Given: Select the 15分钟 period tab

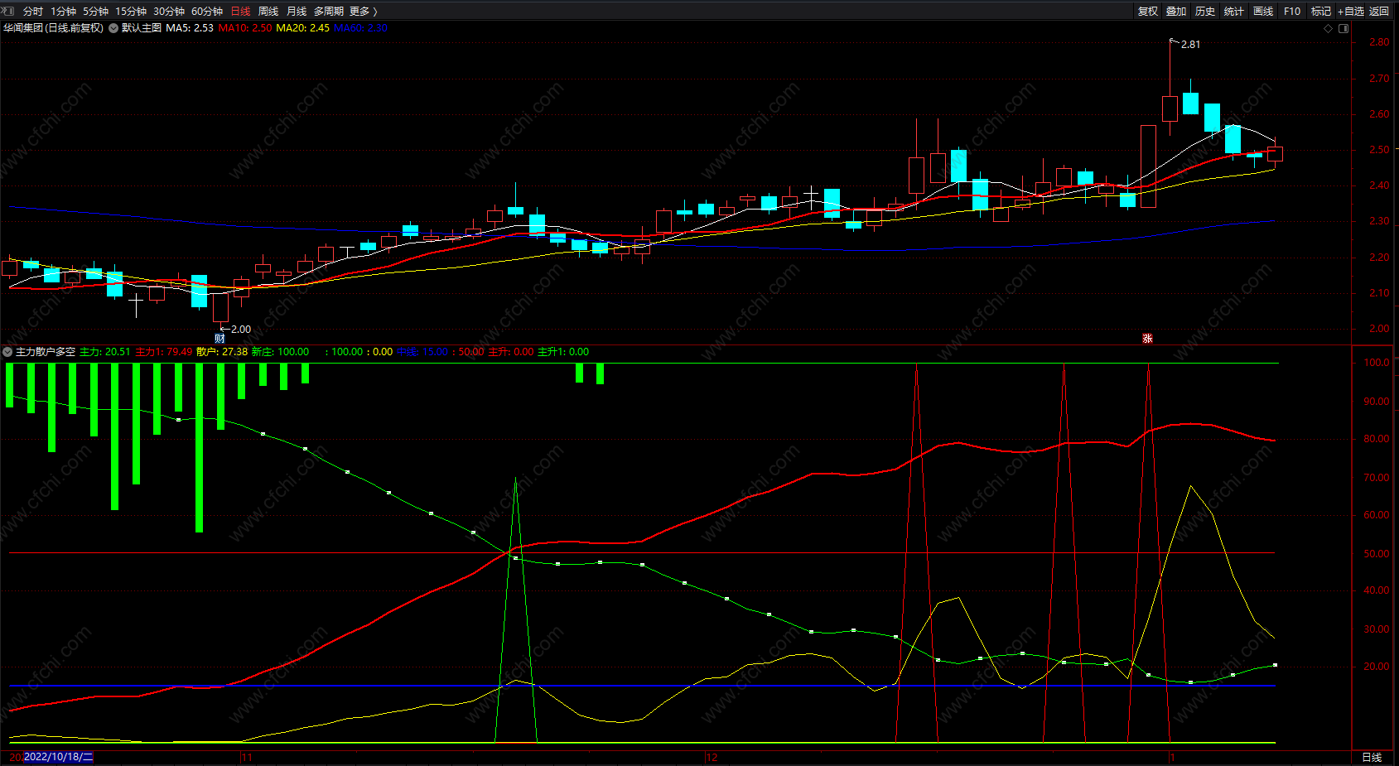Looking at the screenshot, I should pos(131,11).
